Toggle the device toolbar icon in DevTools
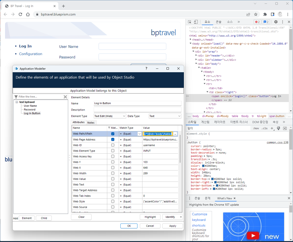Screen dimensions: 293x242 click(x=196, y=22)
